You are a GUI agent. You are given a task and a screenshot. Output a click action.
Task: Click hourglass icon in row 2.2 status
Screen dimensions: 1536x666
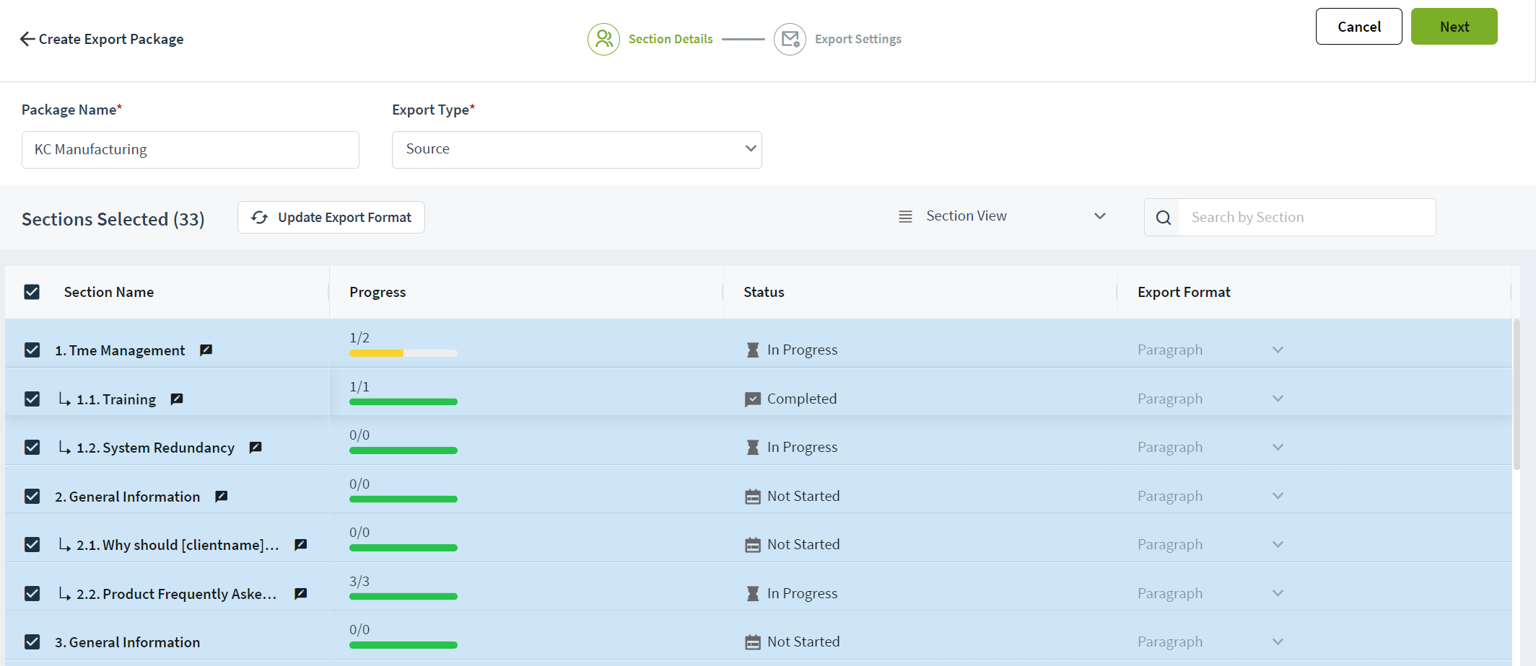coord(753,594)
